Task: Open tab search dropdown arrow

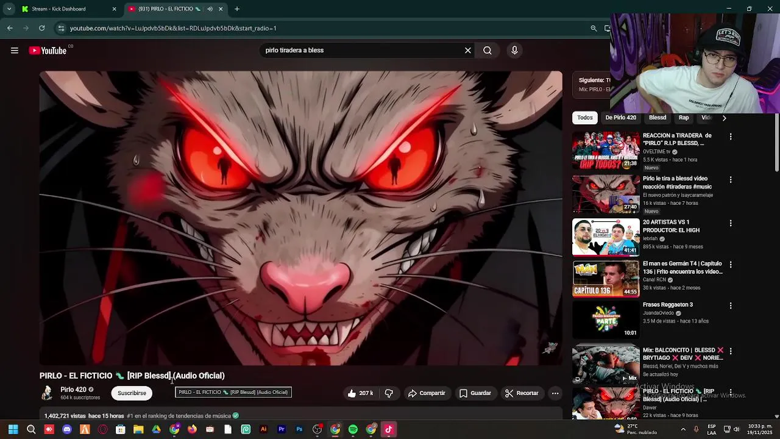Action: tap(9, 9)
